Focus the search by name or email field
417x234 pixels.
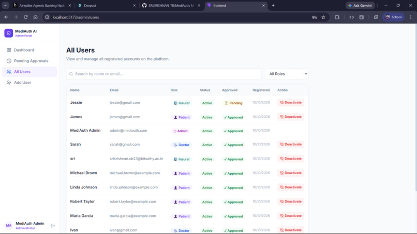[x=164, y=74]
